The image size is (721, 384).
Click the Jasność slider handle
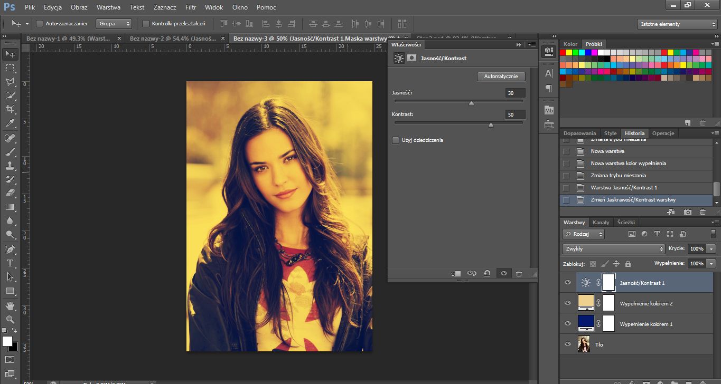(471, 103)
